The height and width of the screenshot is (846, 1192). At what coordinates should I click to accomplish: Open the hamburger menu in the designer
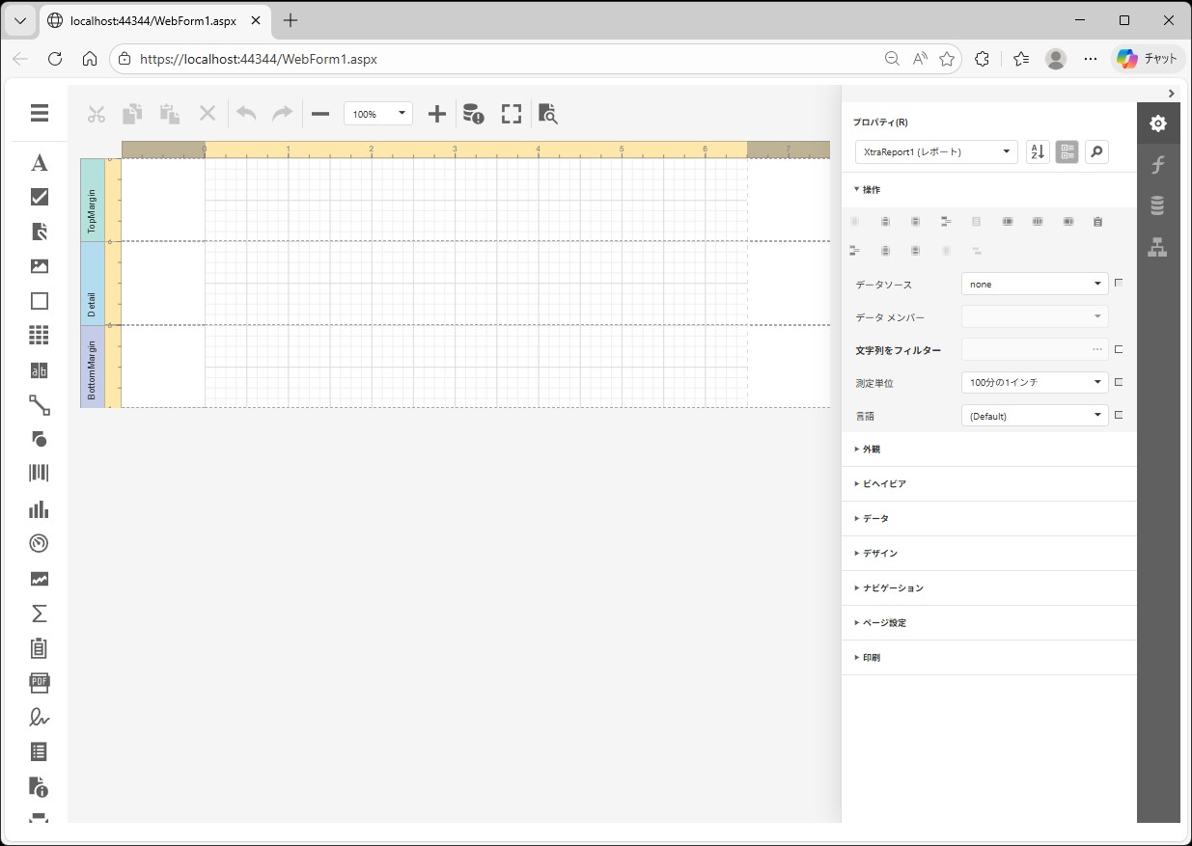40,113
